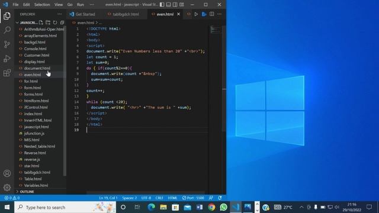Open the Explorer view in activity bar

pyautogui.click(x=7, y=16)
